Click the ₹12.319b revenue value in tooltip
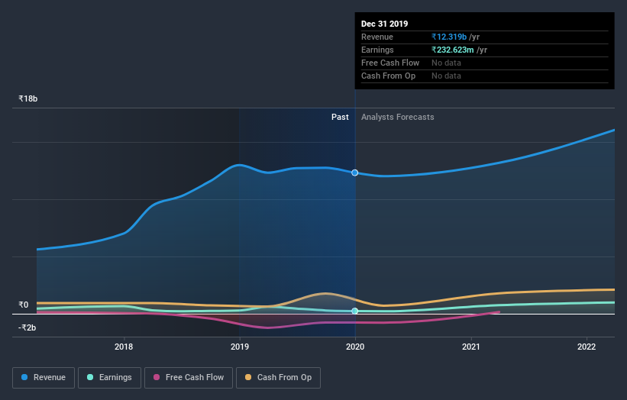 click(x=449, y=37)
